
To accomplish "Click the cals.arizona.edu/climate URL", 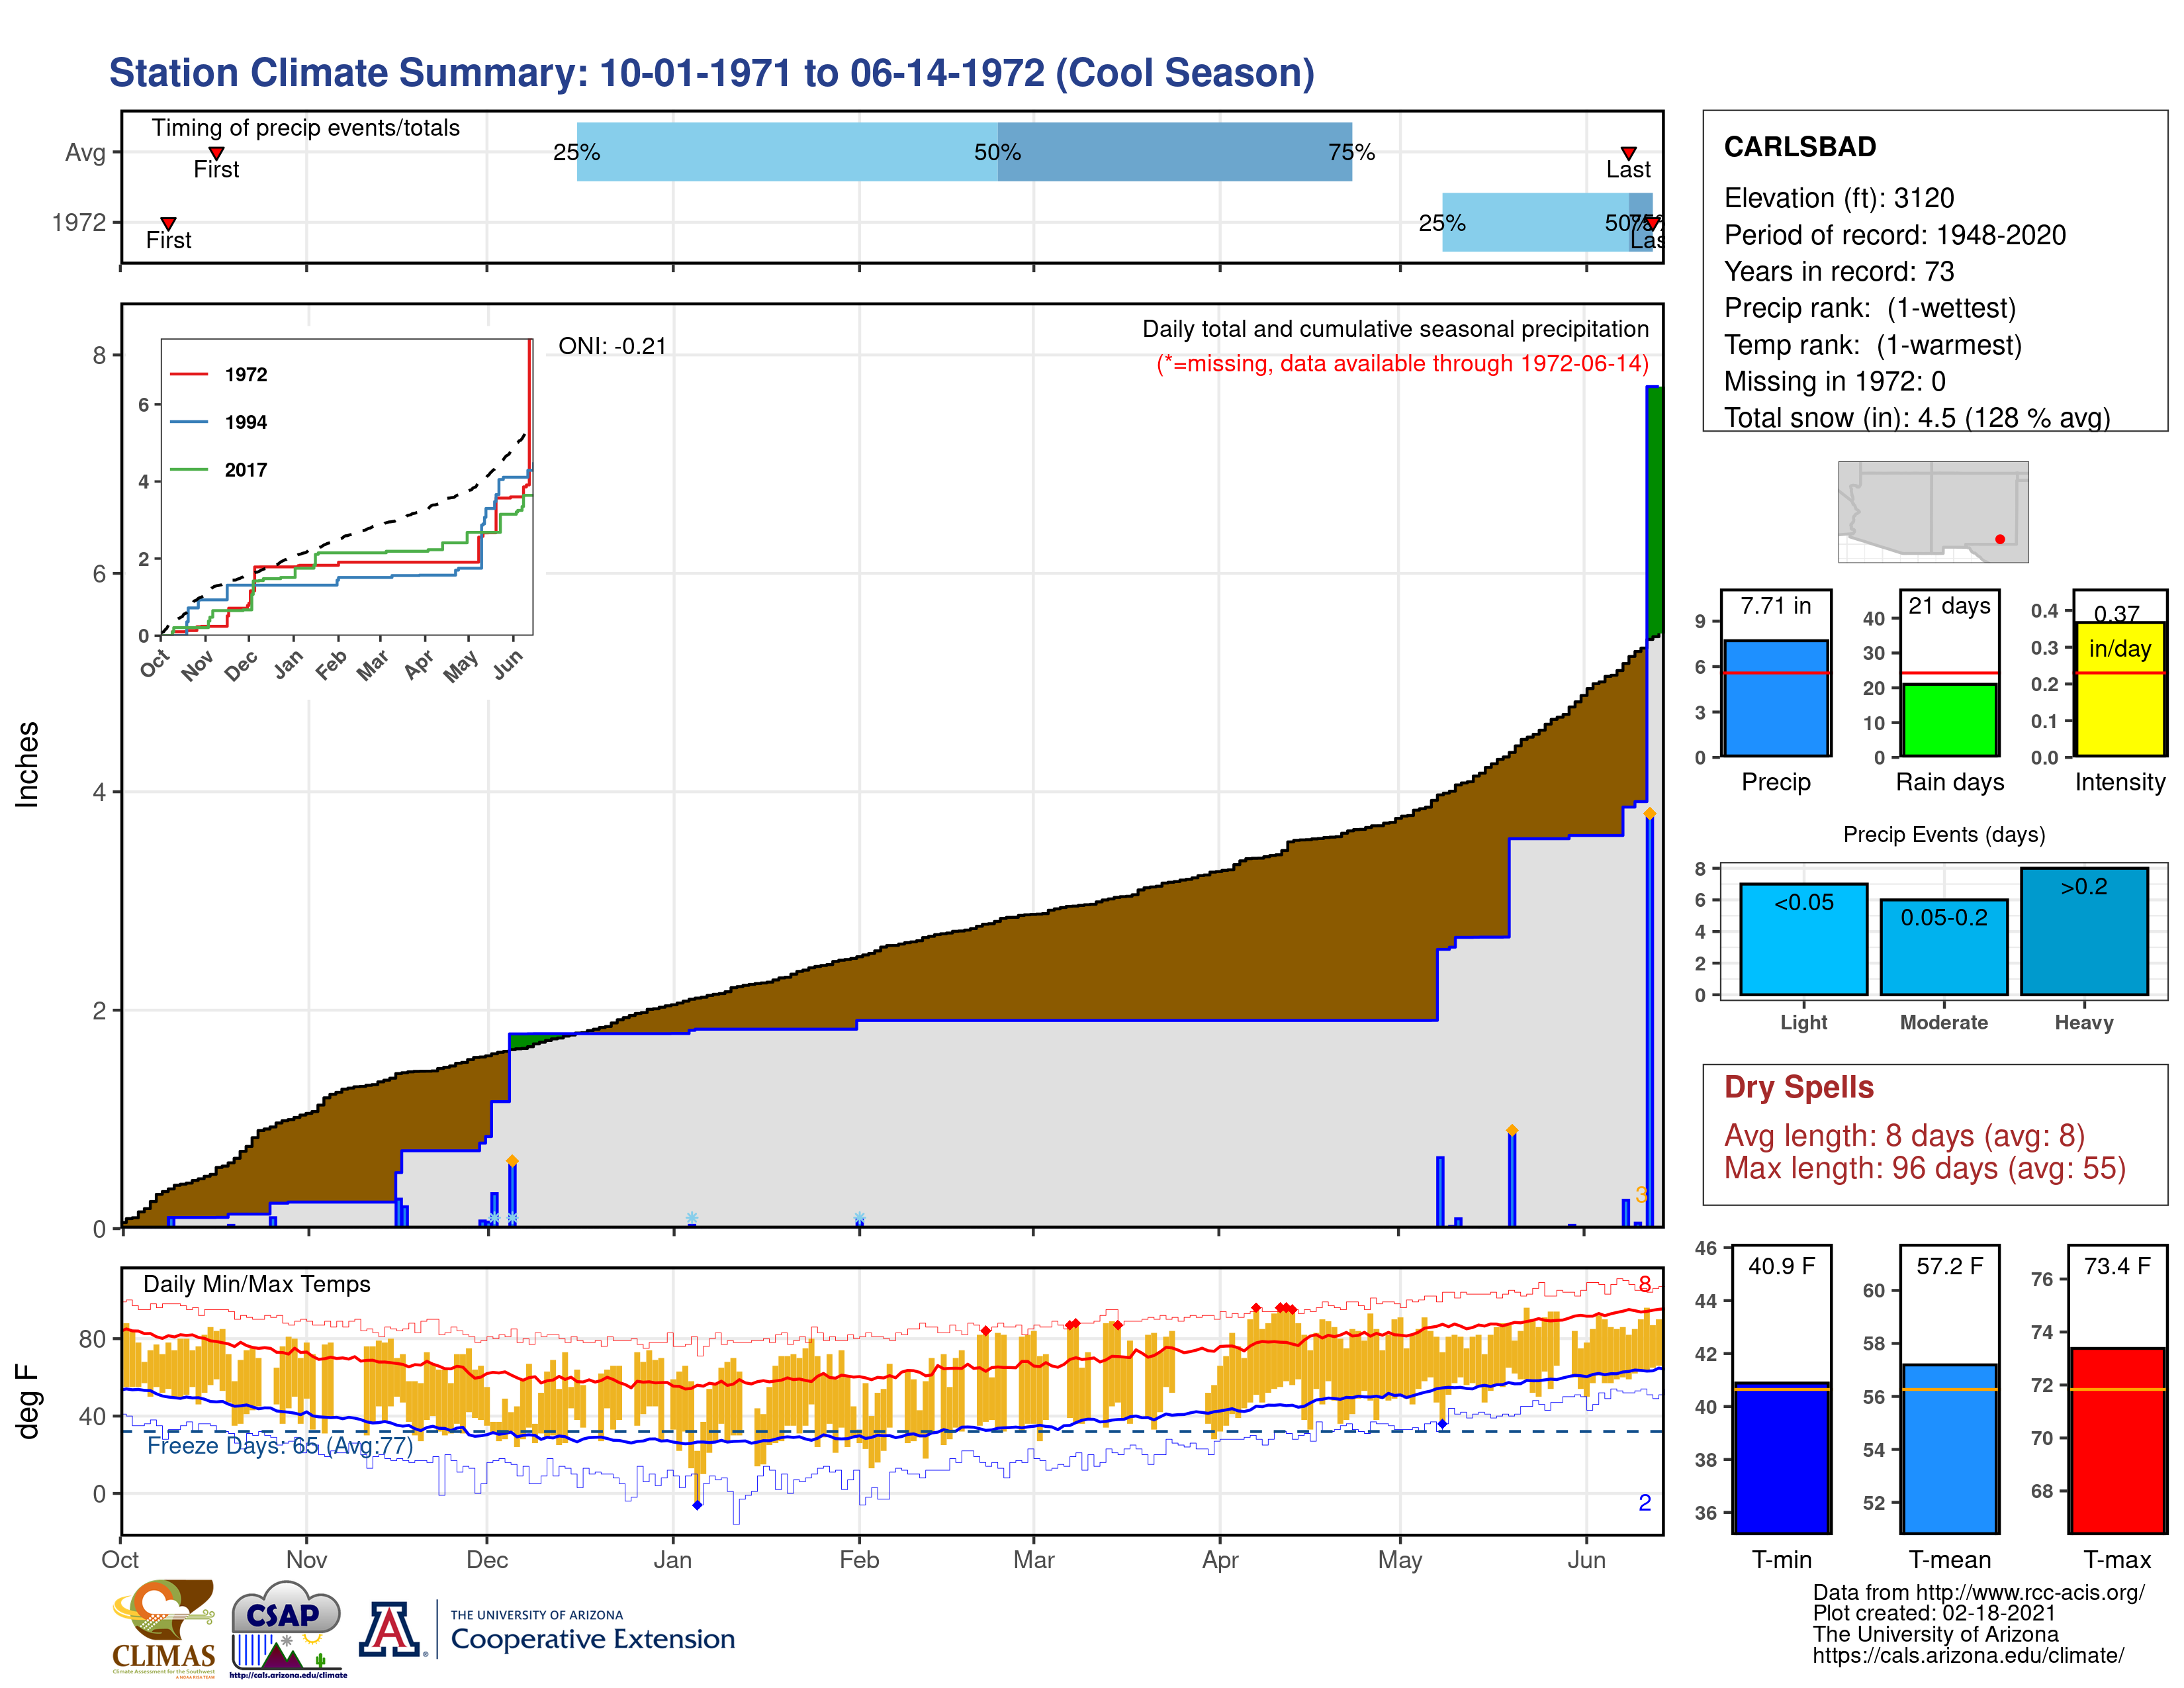I will click(x=1967, y=1655).
